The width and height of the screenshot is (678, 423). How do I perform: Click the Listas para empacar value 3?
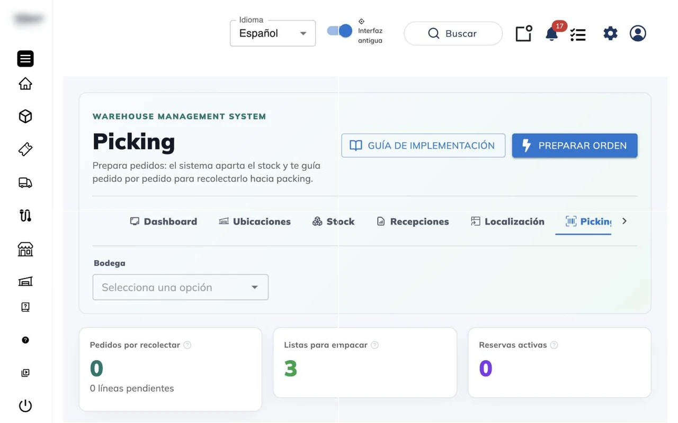coord(290,369)
